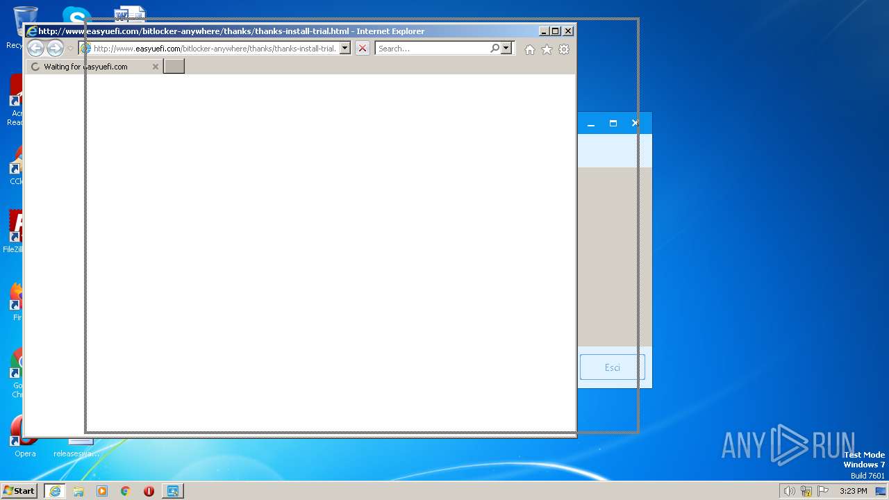This screenshot has height=500, width=889.
Task: Launch Windows Media Player from taskbar
Action: coord(102,491)
